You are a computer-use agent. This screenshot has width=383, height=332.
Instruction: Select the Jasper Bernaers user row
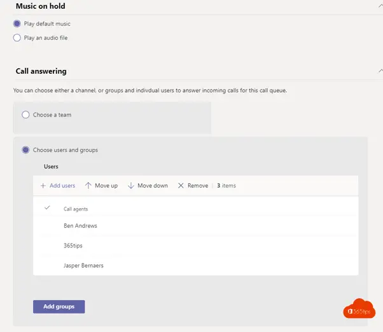point(196,266)
